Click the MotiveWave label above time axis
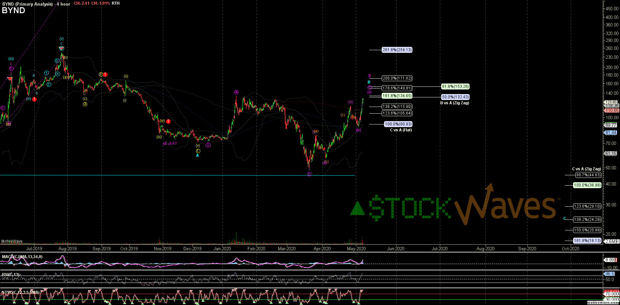This screenshot has height=305, width=620. [x=12, y=241]
